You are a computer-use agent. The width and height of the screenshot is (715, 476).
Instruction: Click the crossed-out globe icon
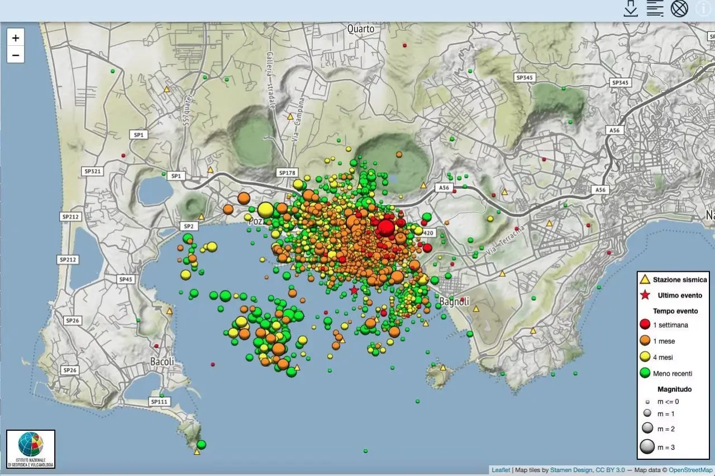[x=679, y=8]
